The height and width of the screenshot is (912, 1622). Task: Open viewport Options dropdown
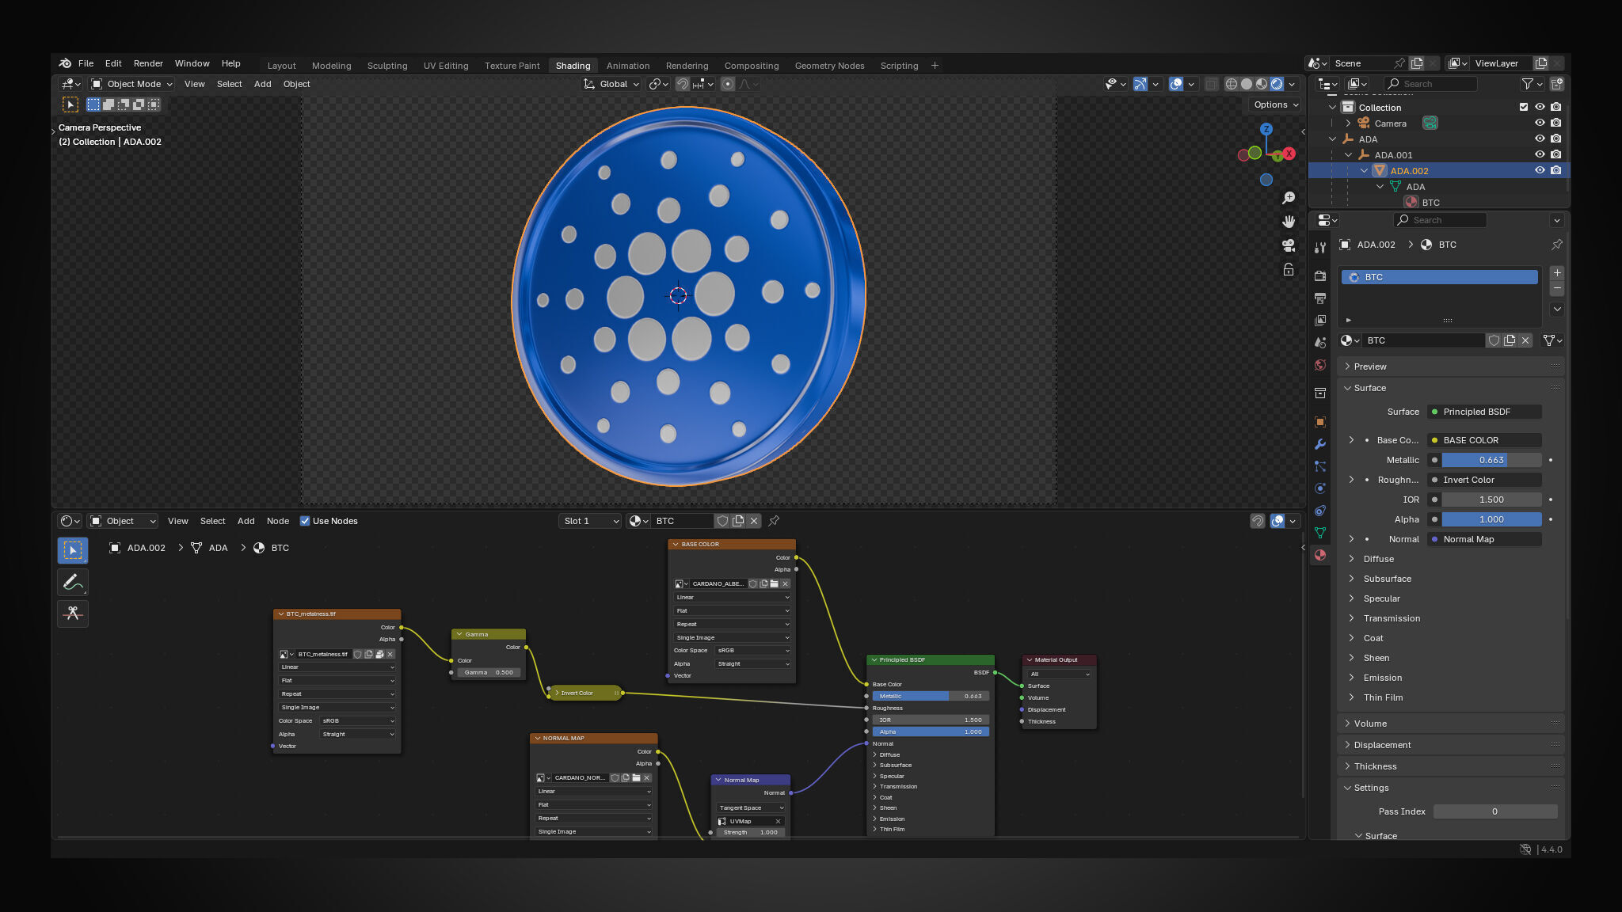(1276, 104)
